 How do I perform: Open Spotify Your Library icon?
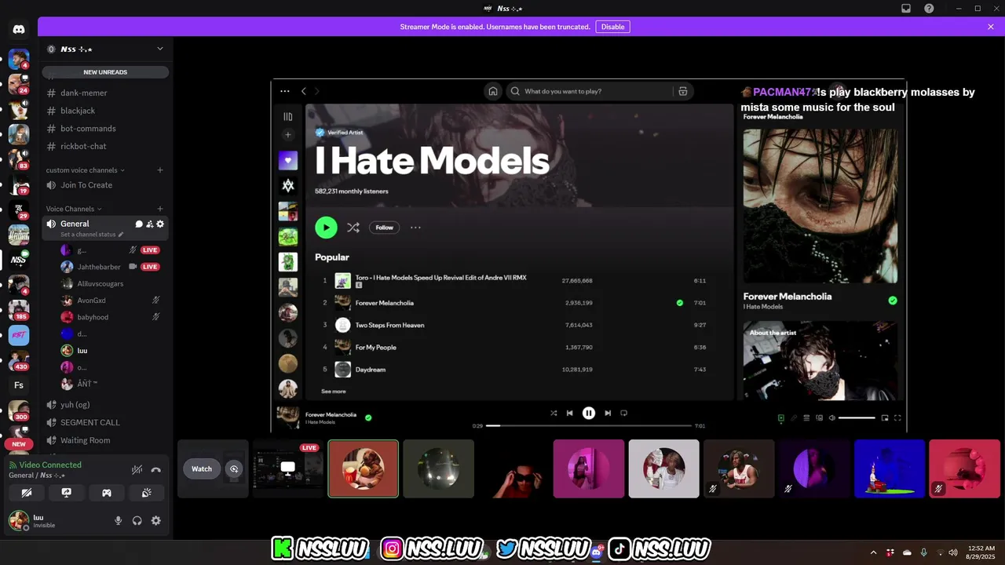288,116
